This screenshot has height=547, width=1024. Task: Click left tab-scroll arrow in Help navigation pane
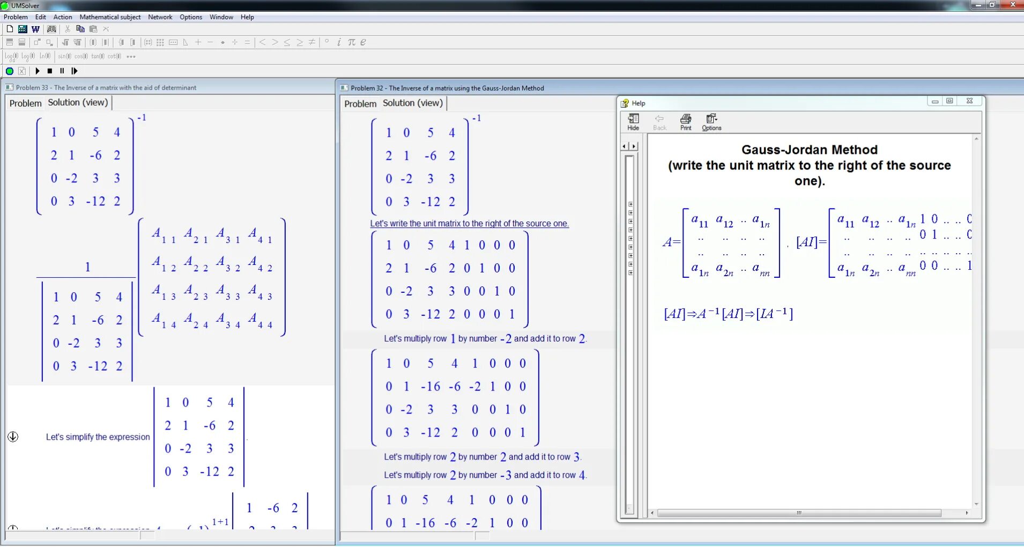coord(624,146)
